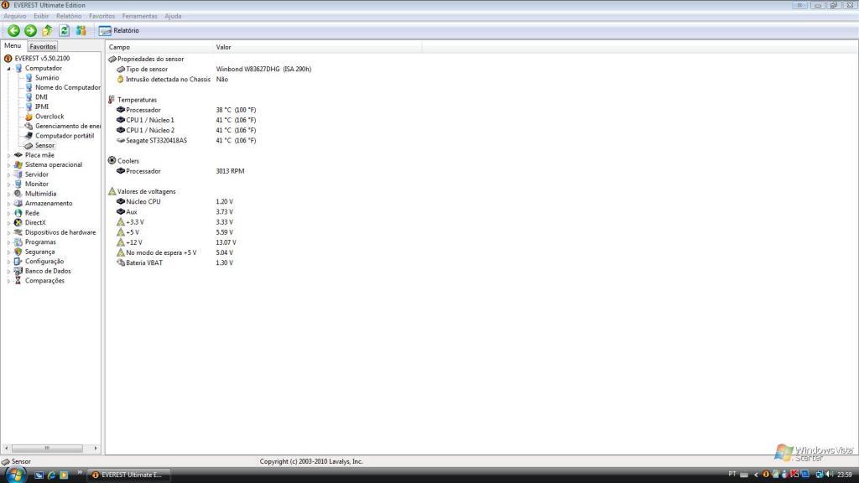Click the Campo column header

point(159,47)
